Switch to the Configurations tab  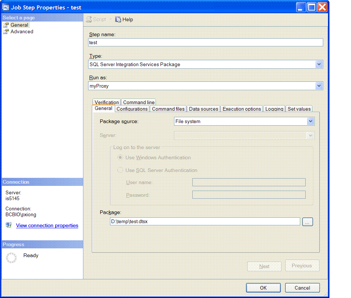[132, 109]
